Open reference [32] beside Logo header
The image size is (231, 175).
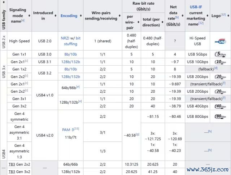(223, 14)
